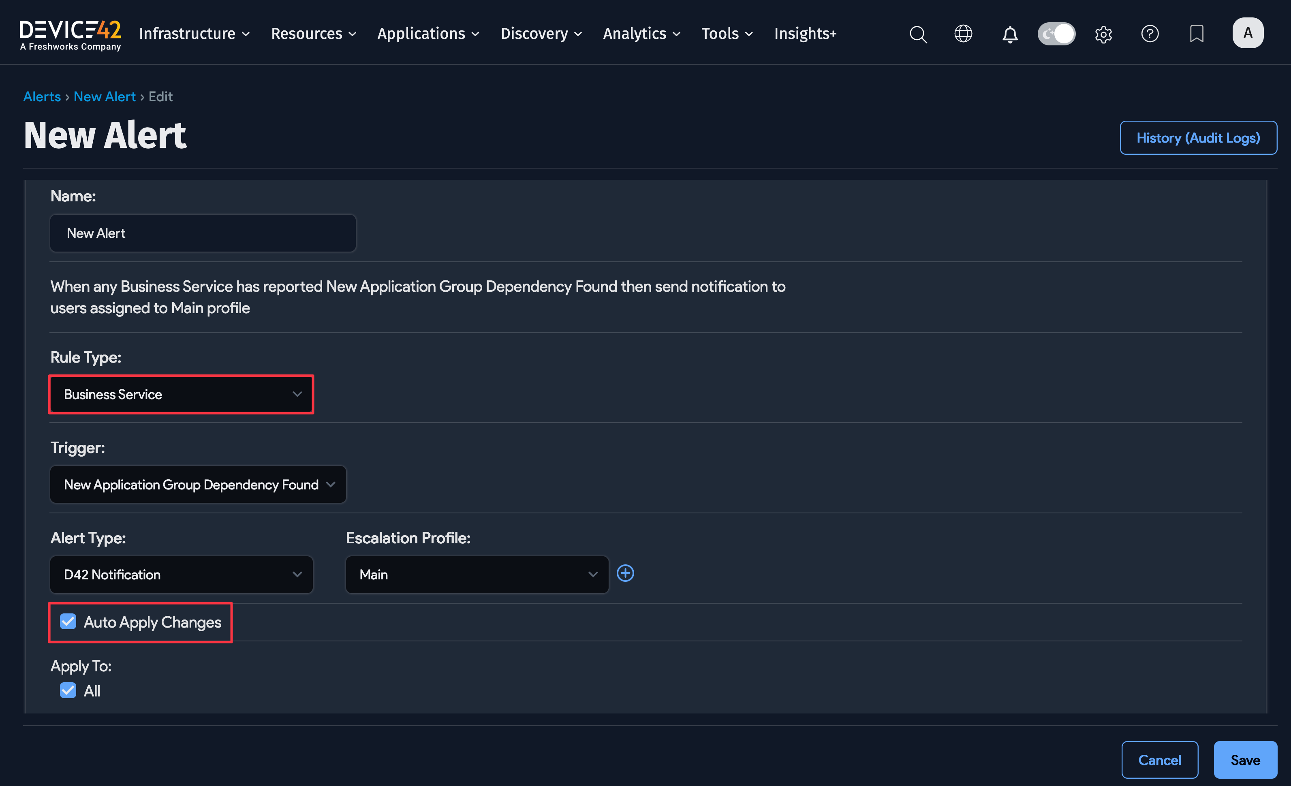Open the notifications bell icon
Viewport: 1291px width, 786px height.
click(x=1009, y=34)
